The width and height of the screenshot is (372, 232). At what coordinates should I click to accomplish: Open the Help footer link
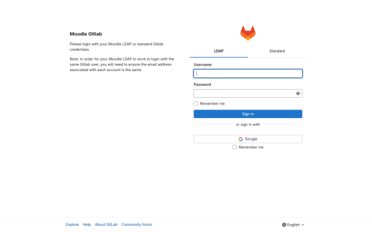tap(87, 225)
